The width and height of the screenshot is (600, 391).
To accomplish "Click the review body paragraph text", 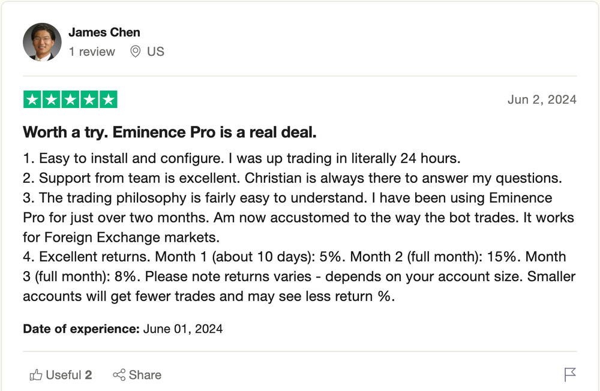I will click(299, 227).
